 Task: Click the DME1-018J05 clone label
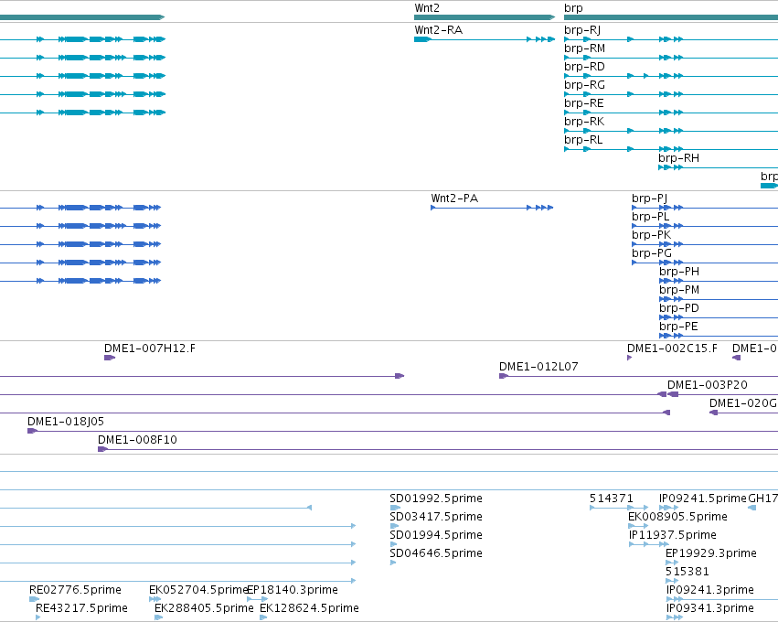click(x=66, y=422)
